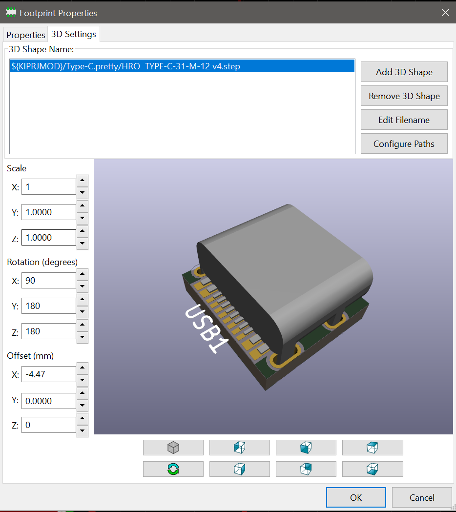Open the Configure Paths dialog
The width and height of the screenshot is (456, 512).
(404, 144)
